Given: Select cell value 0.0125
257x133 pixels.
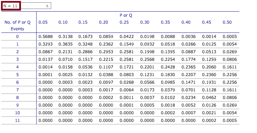Looking at the screenshot, I should [x=209, y=44].
